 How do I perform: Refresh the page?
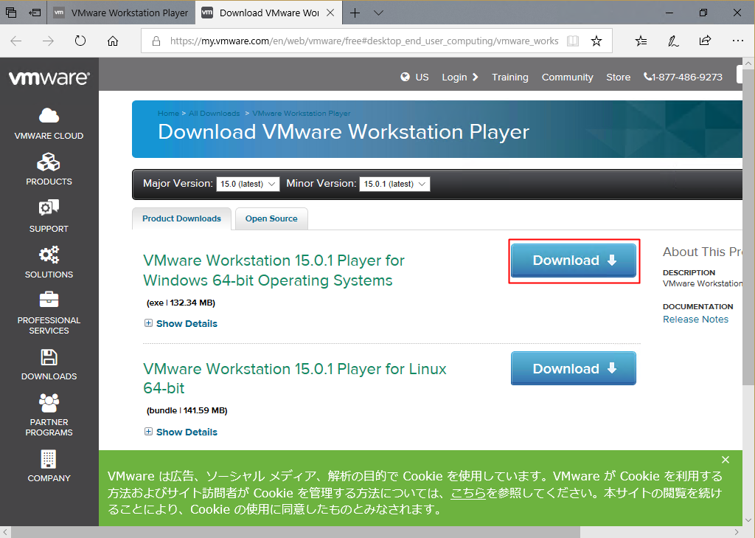pos(80,41)
